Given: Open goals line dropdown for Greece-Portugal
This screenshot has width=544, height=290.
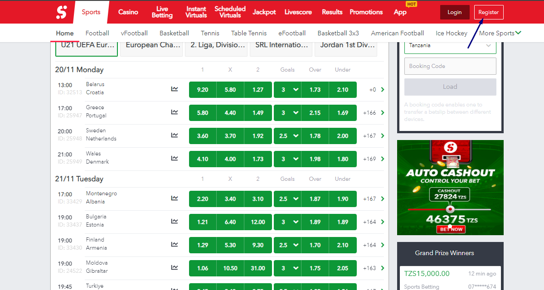Looking at the screenshot, I should click(287, 113).
